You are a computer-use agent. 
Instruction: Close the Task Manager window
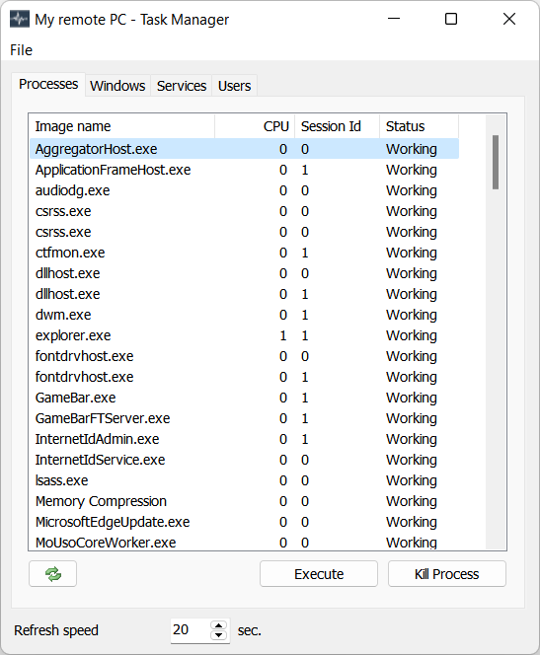(509, 19)
